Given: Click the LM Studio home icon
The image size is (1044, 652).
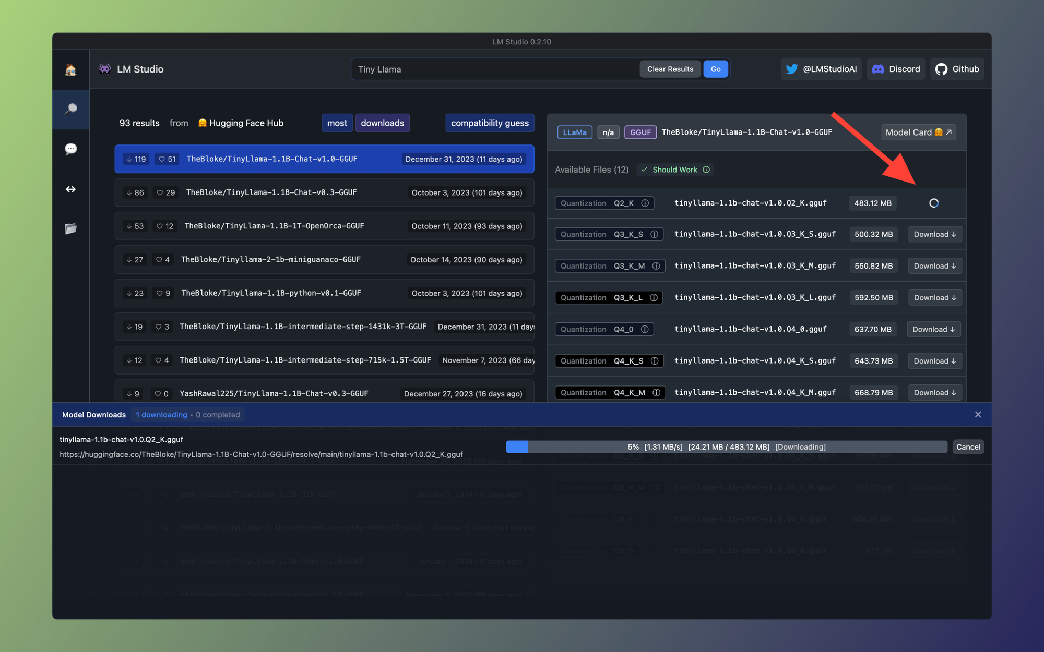Looking at the screenshot, I should pos(70,68).
